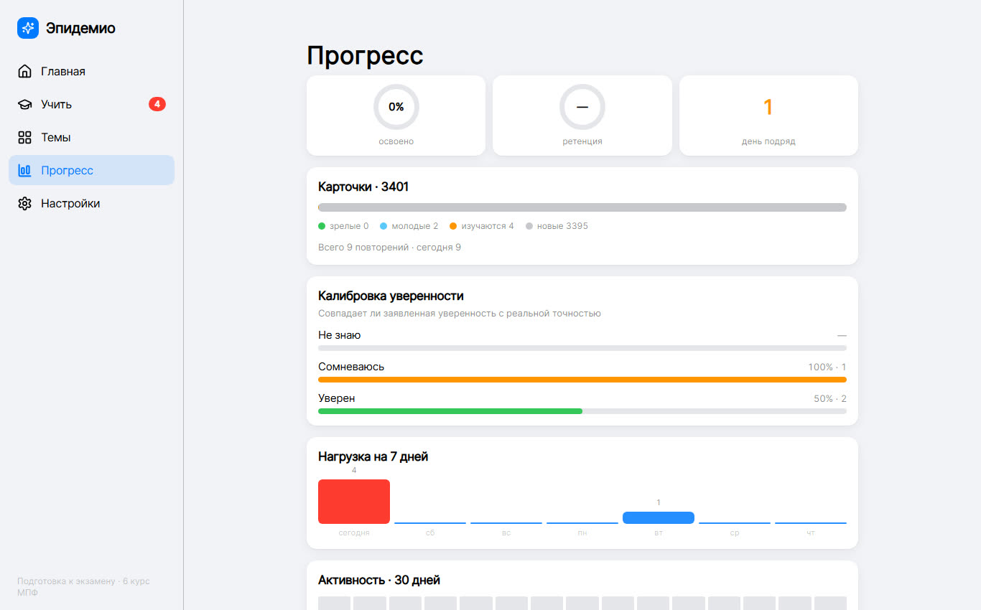Click the orange Сомневаюсь accuracy bar
Viewport: 981px width, 610px height.
pos(582,380)
